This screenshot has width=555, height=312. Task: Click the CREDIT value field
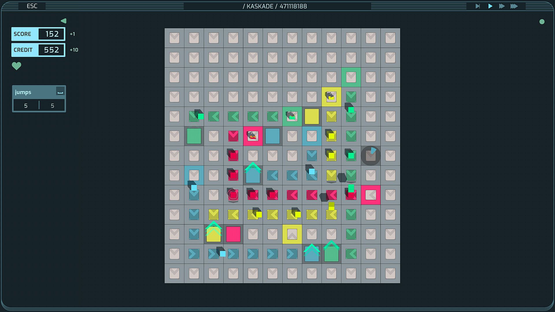tap(52, 50)
